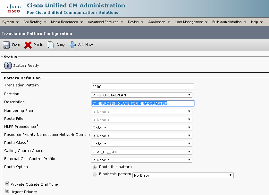
Task: Click the Cisco Unified CM Administration title
Action: point(76,5)
